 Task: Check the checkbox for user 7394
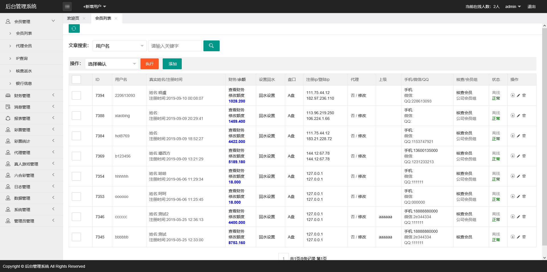76,95
